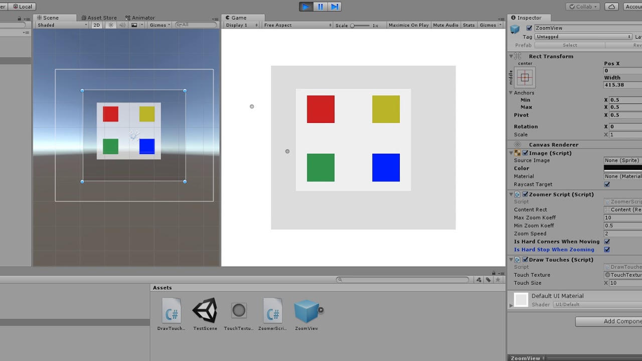
Task: Toggle the Draw Touches script enabled checkbox
Action: [x=525, y=259]
